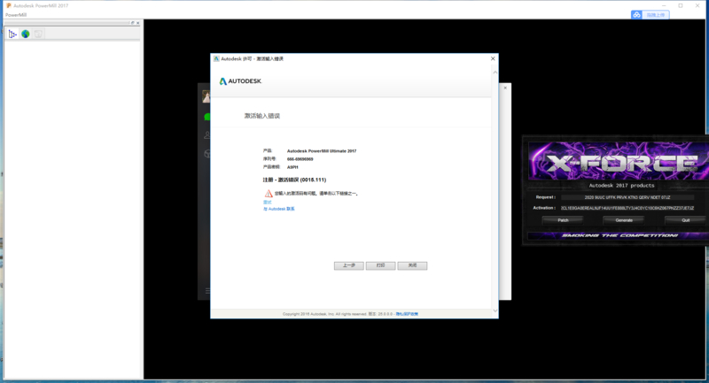Click the scroll up arrow in license dialog
The height and width of the screenshot is (383, 709).
coord(495,73)
